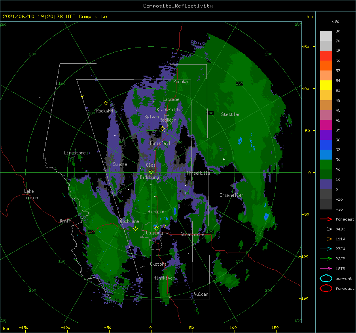Select the red swatch in dBZ scale
Image resolution: width=356 pixels, height=333 pixels.
click(x=326, y=56)
